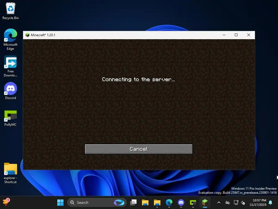The width and height of the screenshot is (278, 209).
Task: Select the Microsoft Edge desktop shortcut
Action: [11, 39]
